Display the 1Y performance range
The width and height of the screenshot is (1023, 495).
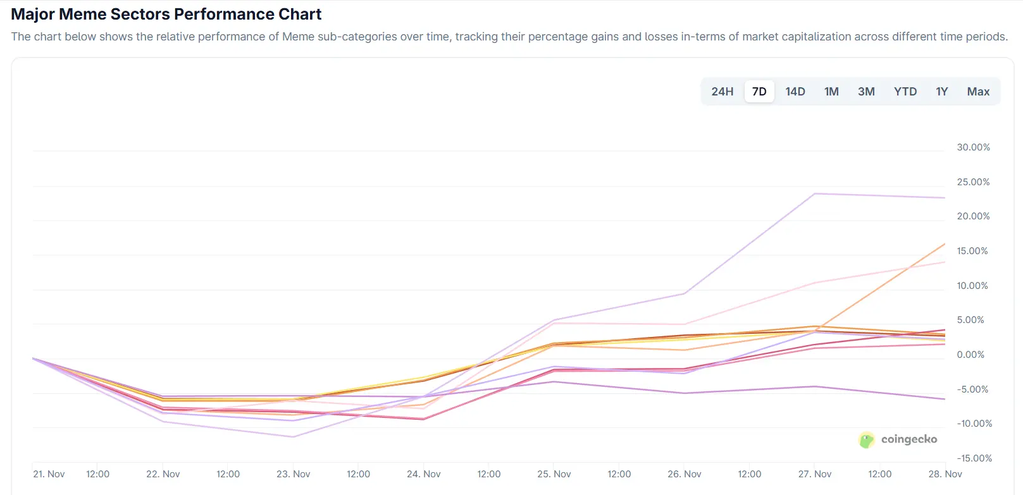click(x=941, y=92)
